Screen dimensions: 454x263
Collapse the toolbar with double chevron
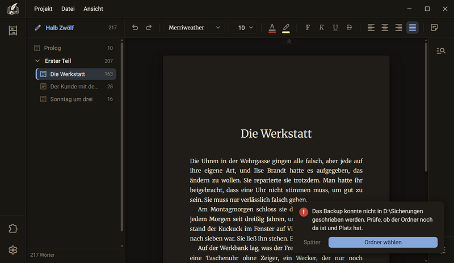(x=289, y=42)
